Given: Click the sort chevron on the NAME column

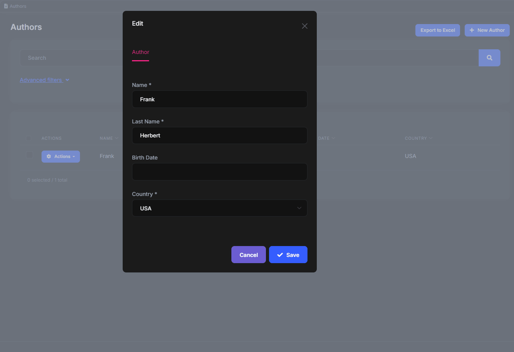Looking at the screenshot, I should (x=116, y=138).
